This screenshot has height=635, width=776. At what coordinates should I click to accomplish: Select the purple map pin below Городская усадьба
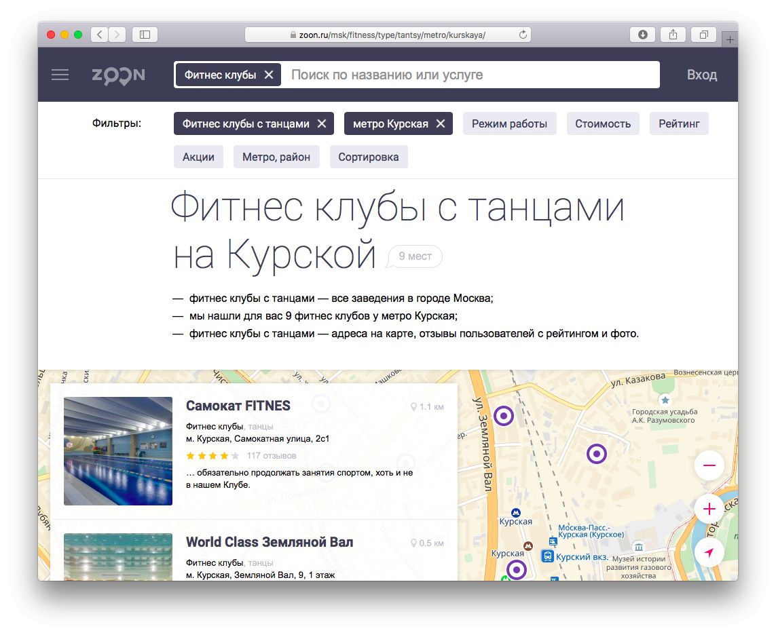click(596, 453)
